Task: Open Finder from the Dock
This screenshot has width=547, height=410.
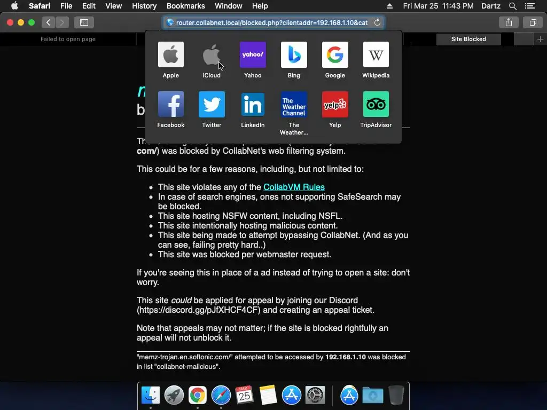Action: [x=150, y=395]
